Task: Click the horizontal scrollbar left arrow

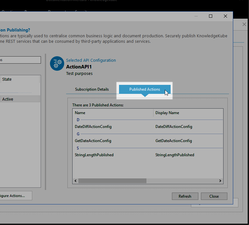Action: point(75,181)
